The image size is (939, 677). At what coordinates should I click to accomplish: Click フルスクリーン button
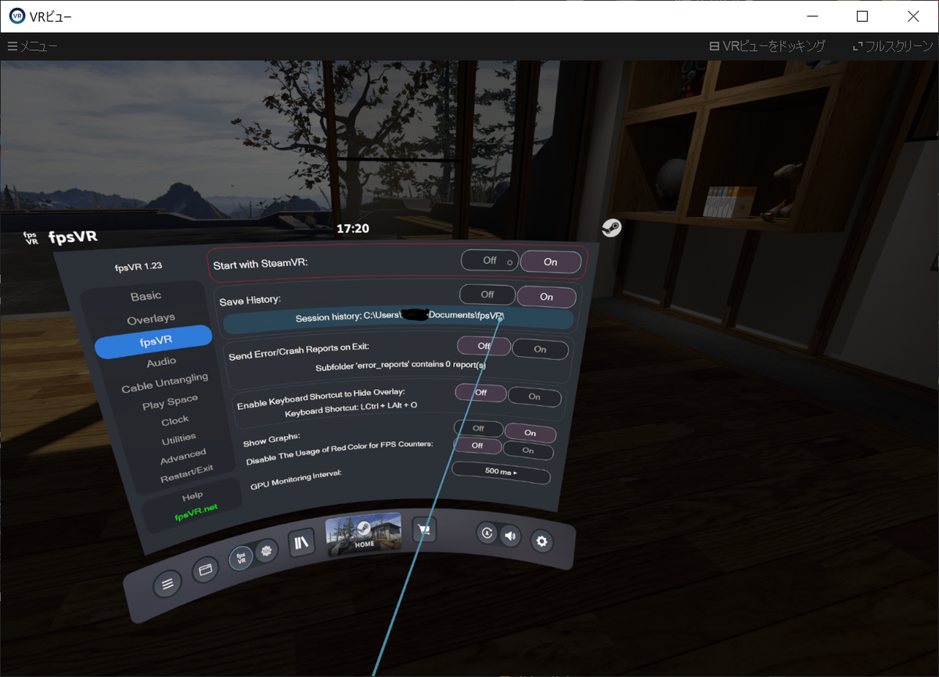pos(894,46)
